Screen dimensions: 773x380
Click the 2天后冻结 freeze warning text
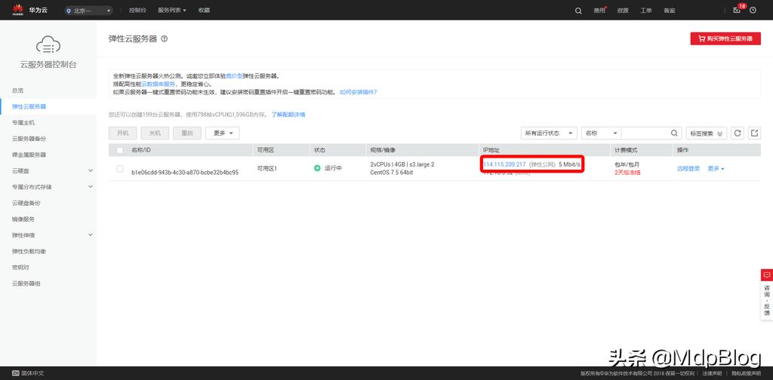point(627,173)
